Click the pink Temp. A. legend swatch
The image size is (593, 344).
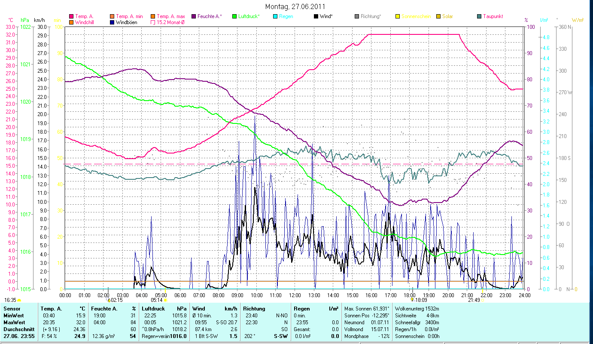coord(71,16)
